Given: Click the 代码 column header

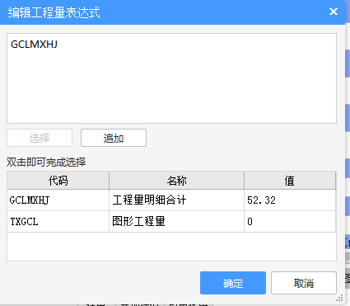Looking at the screenshot, I should [x=58, y=181].
